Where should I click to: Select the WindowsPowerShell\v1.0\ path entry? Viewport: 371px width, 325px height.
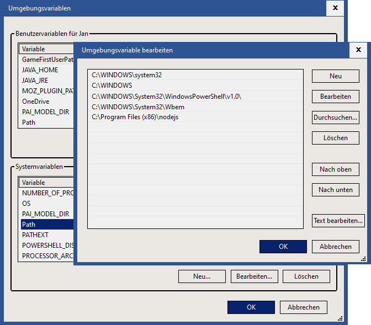point(166,96)
